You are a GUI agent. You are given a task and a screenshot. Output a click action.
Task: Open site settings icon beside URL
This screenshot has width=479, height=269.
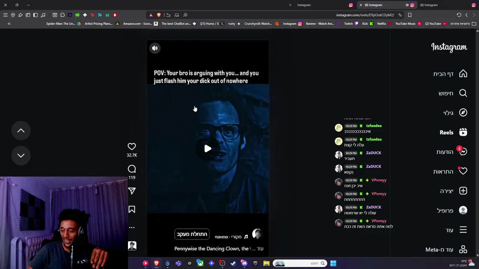pyautogui.click(x=400, y=15)
